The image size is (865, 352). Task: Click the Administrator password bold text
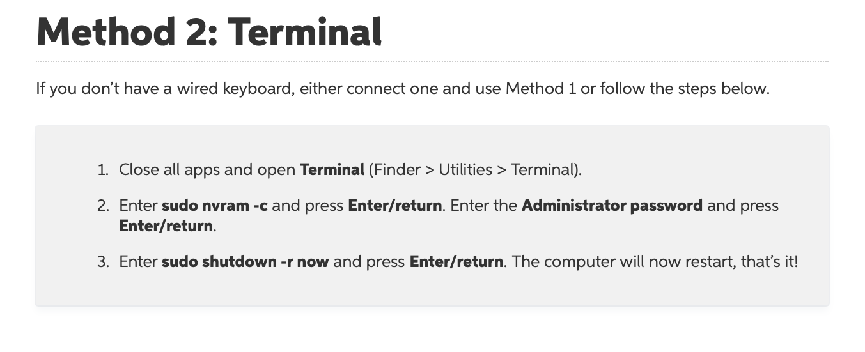tap(612, 206)
